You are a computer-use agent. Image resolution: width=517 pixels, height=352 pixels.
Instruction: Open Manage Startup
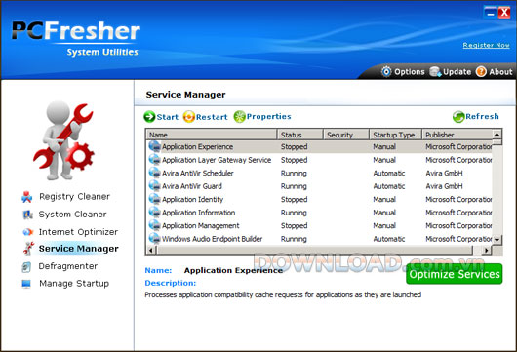pyautogui.click(x=74, y=284)
